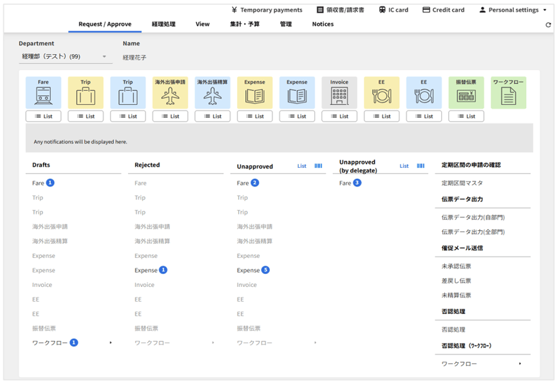Image resolution: width=557 pixels, height=384 pixels.
Task: Click the name text 経理花子
Action: (x=135, y=57)
